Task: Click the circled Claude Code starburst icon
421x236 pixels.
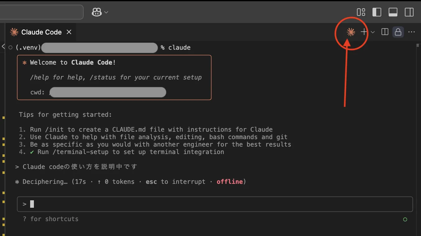Action: pyautogui.click(x=351, y=32)
